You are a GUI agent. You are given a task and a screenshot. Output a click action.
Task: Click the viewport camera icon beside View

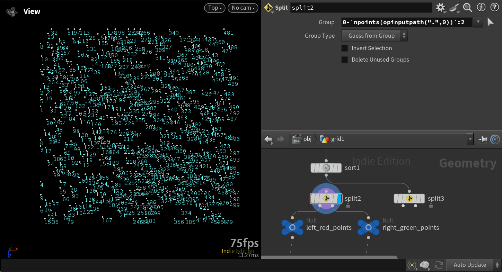(12, 11)
